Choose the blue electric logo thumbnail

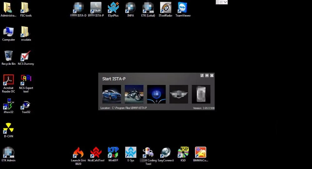click(156, 94)
